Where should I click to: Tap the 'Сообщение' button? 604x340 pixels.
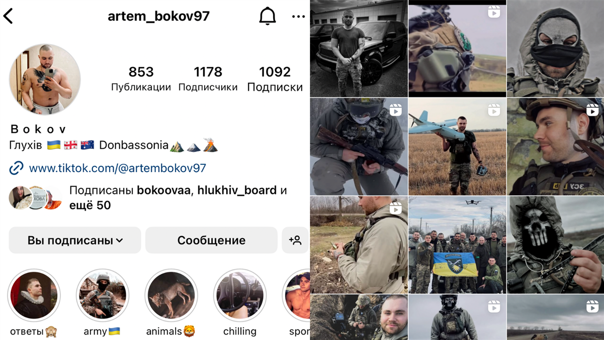211,240
